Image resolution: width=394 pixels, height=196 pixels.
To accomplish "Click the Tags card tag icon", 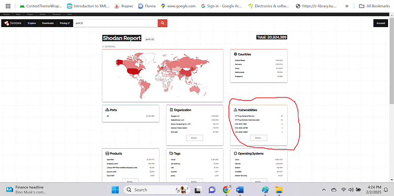I will pos(171,153).
